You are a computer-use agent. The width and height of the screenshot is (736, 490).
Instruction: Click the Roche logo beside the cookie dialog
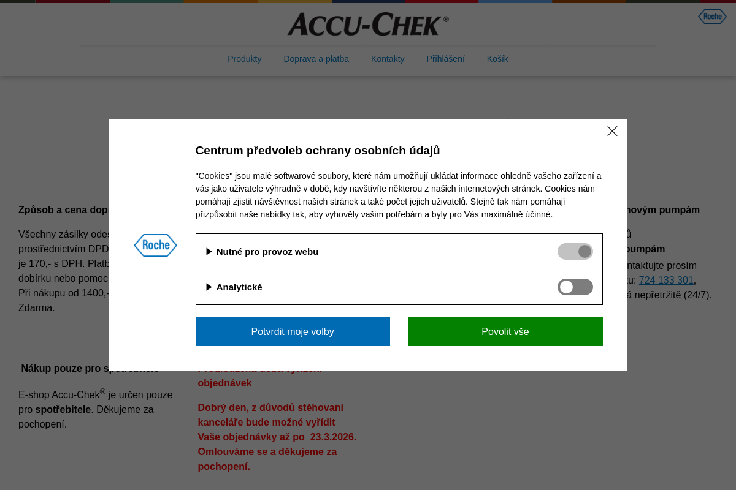point(155,245)
